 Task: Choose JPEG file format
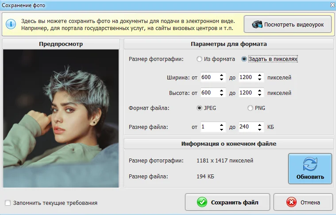click(199, 108)
